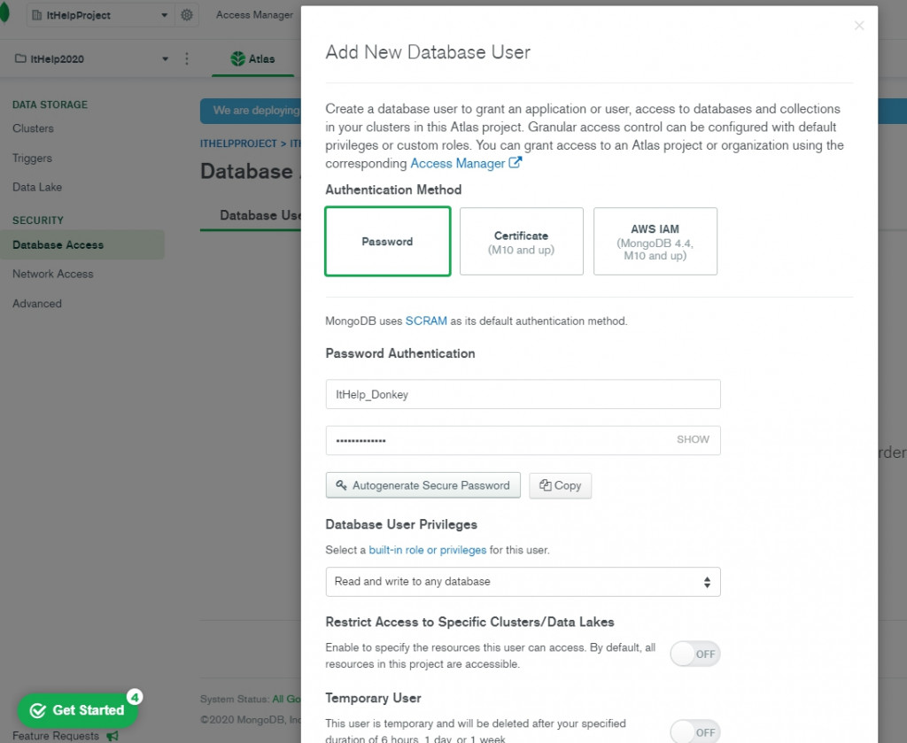Click the SECURITY sidebar heading
Screen dimensions: 907x743
[x=37, y=221]
